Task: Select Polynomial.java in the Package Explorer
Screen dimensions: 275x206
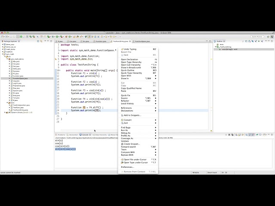Action: (19, 86)
